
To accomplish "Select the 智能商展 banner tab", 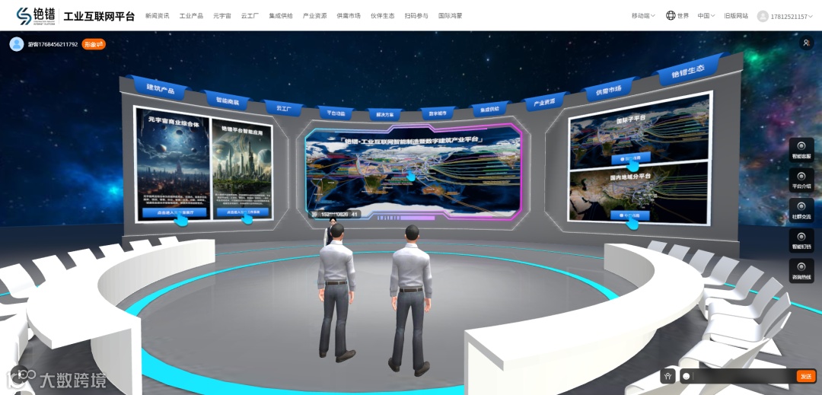I will [228, 100].
